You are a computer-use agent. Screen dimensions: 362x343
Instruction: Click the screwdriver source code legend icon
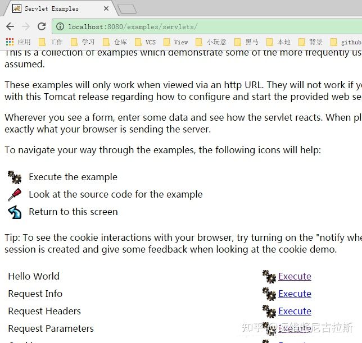15,195
